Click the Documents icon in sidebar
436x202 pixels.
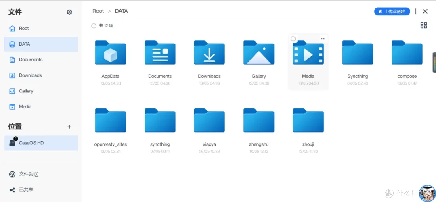(x=12, y=60)
